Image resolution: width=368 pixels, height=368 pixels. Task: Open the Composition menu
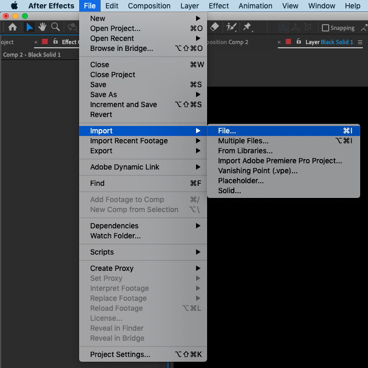149,6
